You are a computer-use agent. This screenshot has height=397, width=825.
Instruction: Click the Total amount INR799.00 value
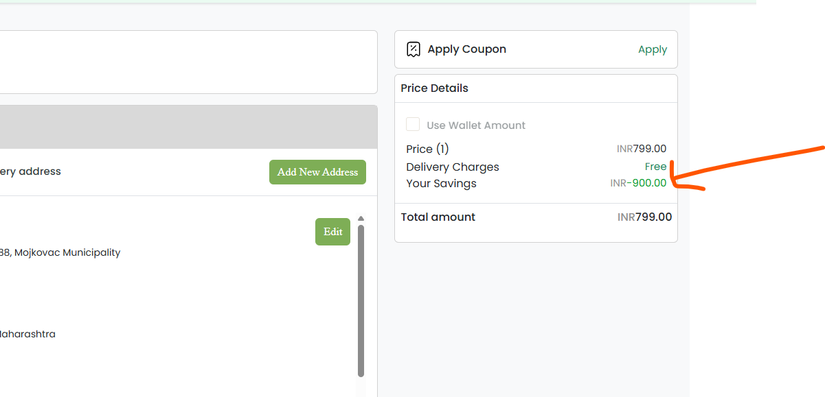[644, 217]
